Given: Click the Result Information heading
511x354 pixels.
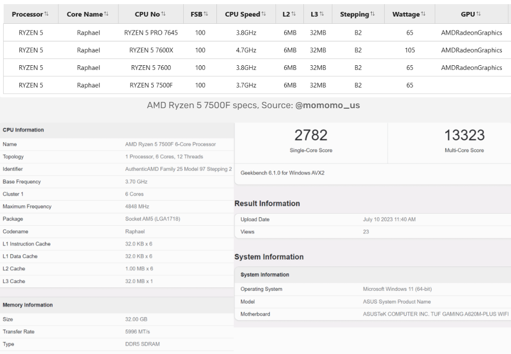Looking at the screenshot, I should pyautogui.click(x=267, y=203).
